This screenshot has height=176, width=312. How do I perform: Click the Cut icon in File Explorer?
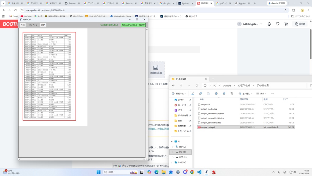[193, 94]
